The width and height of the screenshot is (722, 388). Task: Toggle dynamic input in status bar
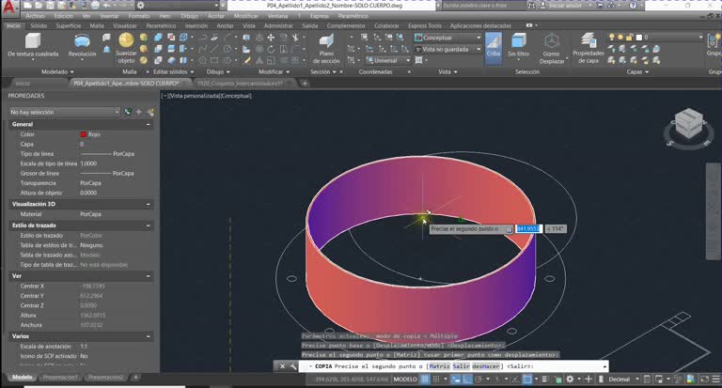pos(456,380)
